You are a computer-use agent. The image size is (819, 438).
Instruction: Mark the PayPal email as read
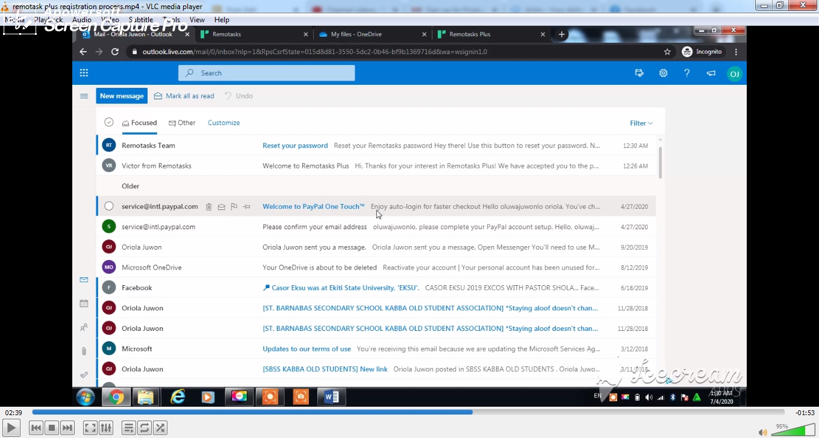[x=221, y=206]
